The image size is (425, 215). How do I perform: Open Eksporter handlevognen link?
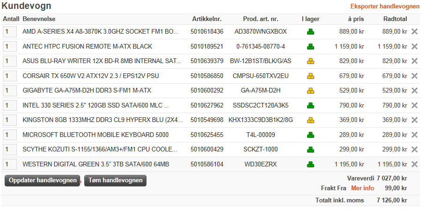click(385, 6)
